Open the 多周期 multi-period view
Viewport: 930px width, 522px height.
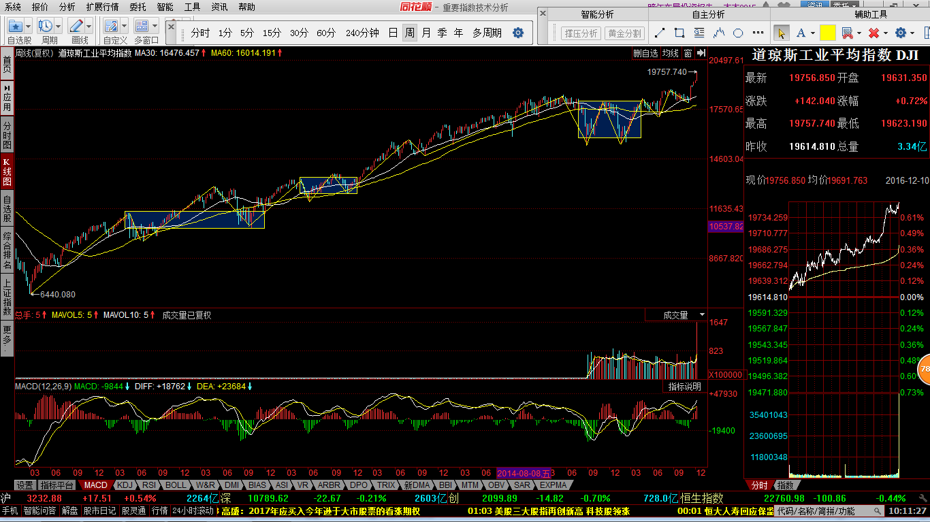click(487, 33)
